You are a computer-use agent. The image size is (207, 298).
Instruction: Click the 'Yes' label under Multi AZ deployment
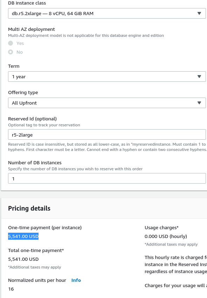20,43
